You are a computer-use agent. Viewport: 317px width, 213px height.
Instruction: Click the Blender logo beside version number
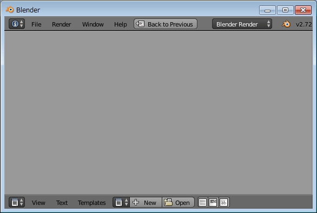pos(286,24)
